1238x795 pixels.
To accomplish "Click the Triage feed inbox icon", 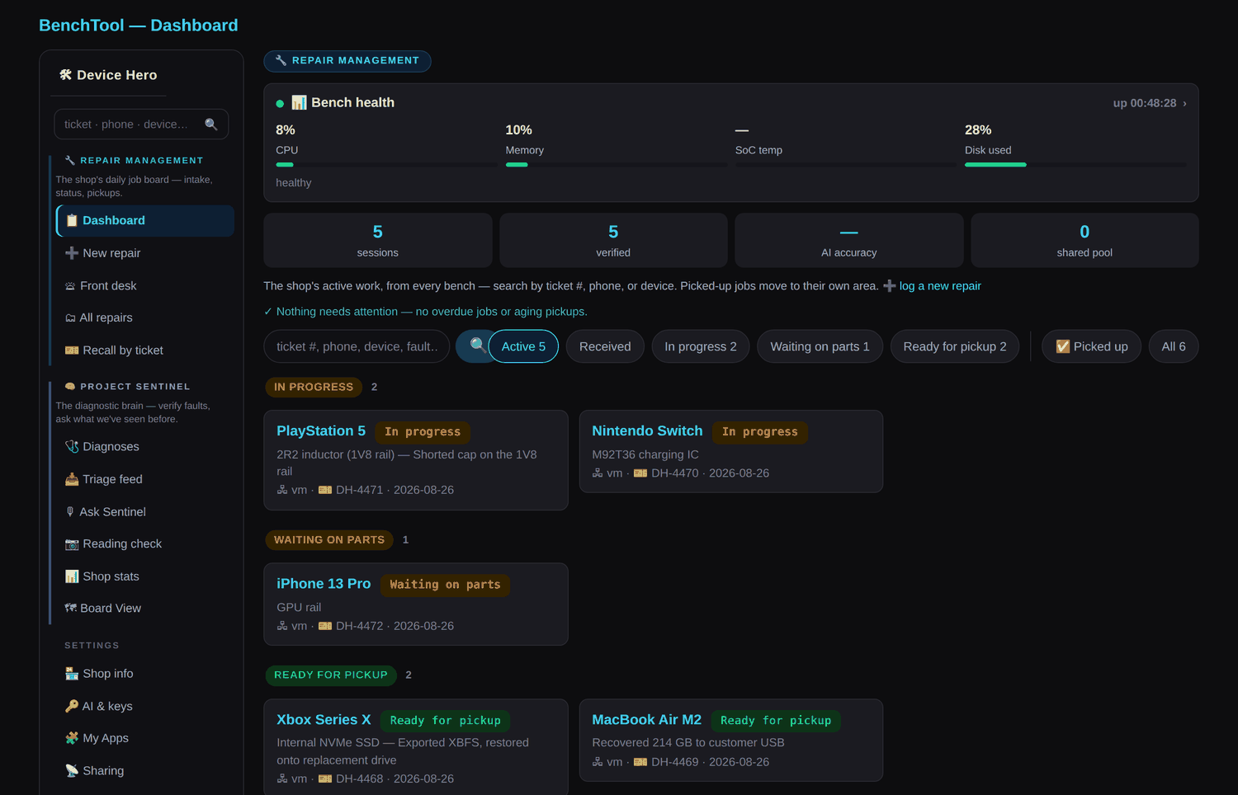I will (72, 479).
